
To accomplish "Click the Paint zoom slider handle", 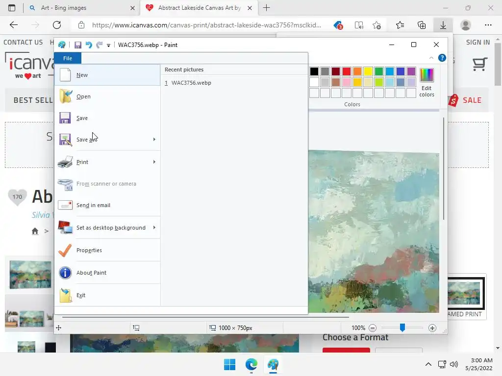I will tap(402, 328).
